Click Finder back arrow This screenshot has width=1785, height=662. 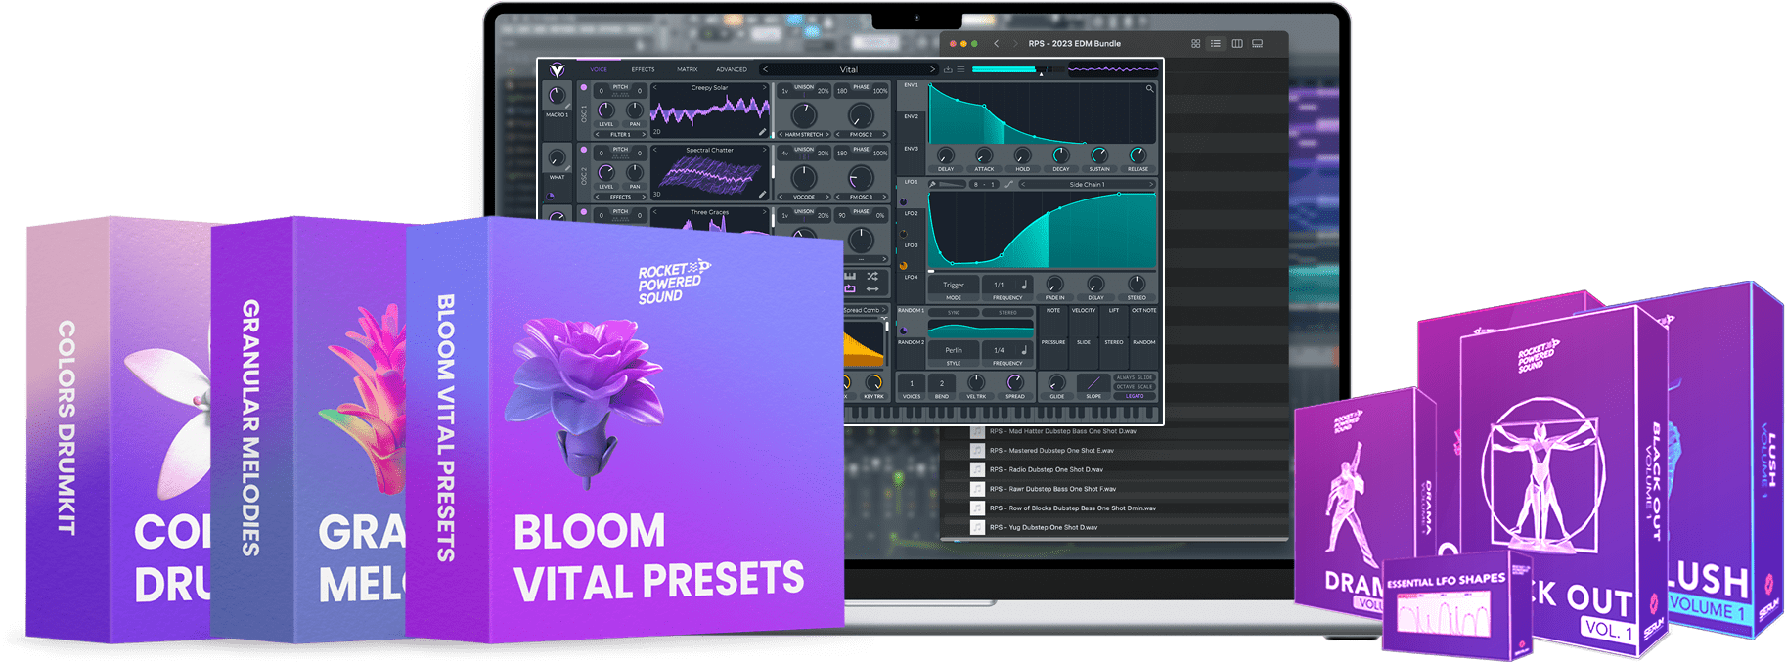pyautogui.click(x=996, y=44)
